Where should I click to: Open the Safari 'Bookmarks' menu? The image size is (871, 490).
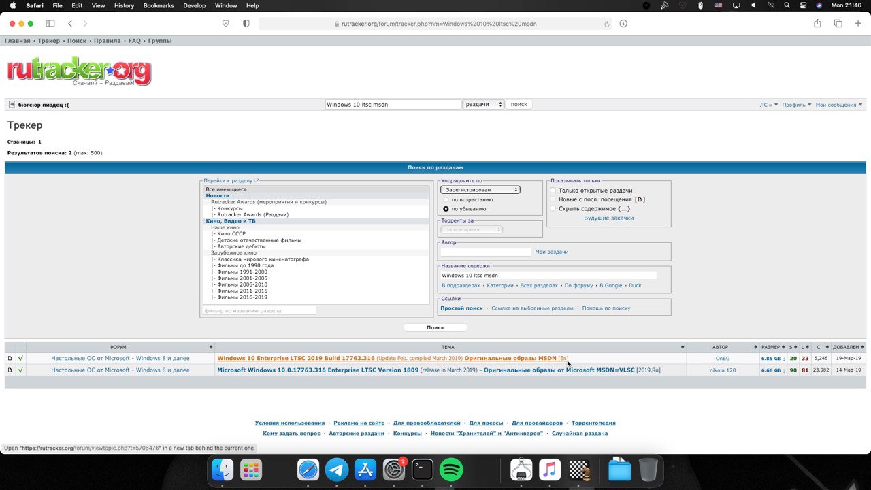158,5
